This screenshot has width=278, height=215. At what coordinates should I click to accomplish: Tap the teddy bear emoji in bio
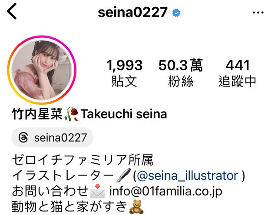tap(136, 207)
